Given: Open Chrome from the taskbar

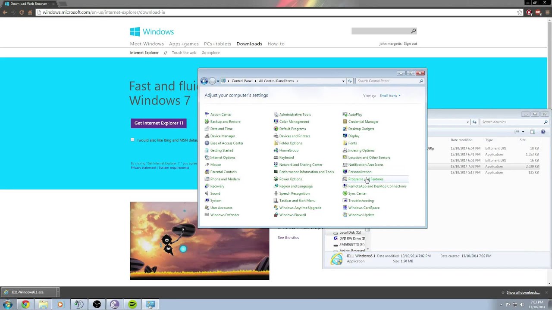Looking at the screenshot, I should click(x=25, y=304).
